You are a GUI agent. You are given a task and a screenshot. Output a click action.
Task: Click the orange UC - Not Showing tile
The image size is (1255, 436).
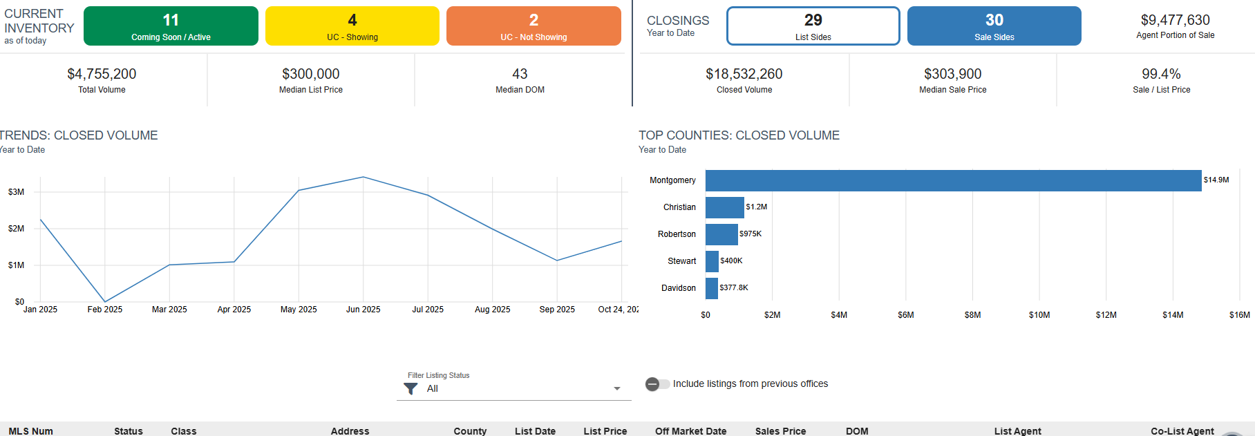coord(534,26)
